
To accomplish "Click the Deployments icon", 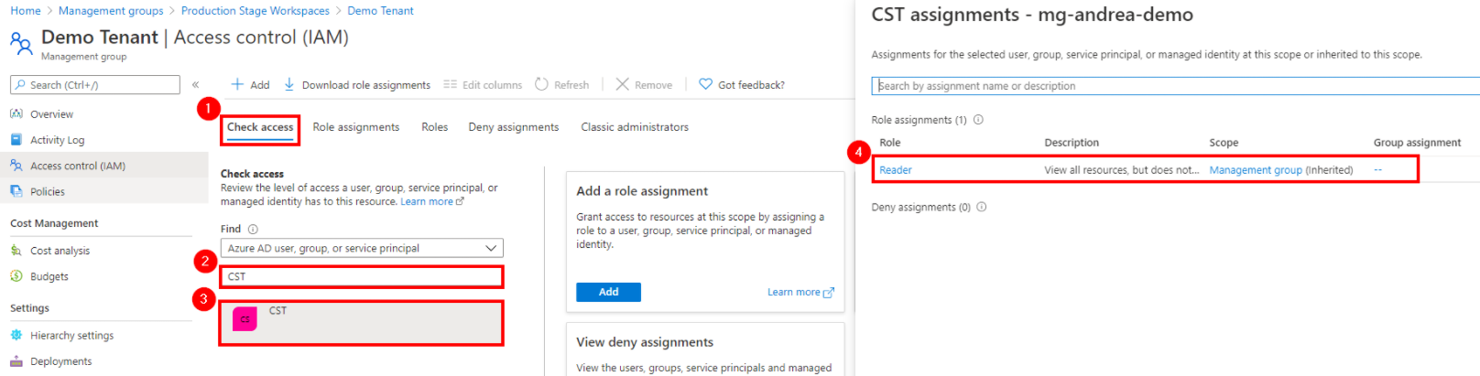I will coord(16,361).
